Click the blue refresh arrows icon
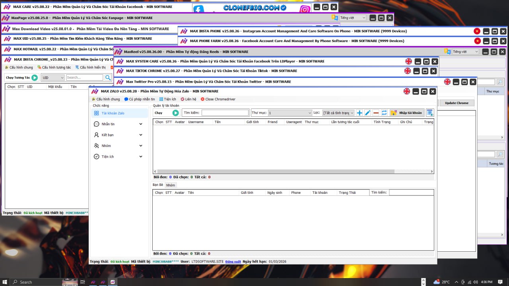Viewport: 509px width, 286px height. [384, 112]
